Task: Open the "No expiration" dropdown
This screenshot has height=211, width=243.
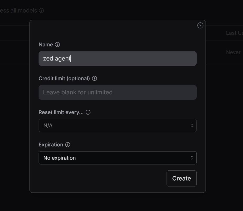Action: (117, 158)
